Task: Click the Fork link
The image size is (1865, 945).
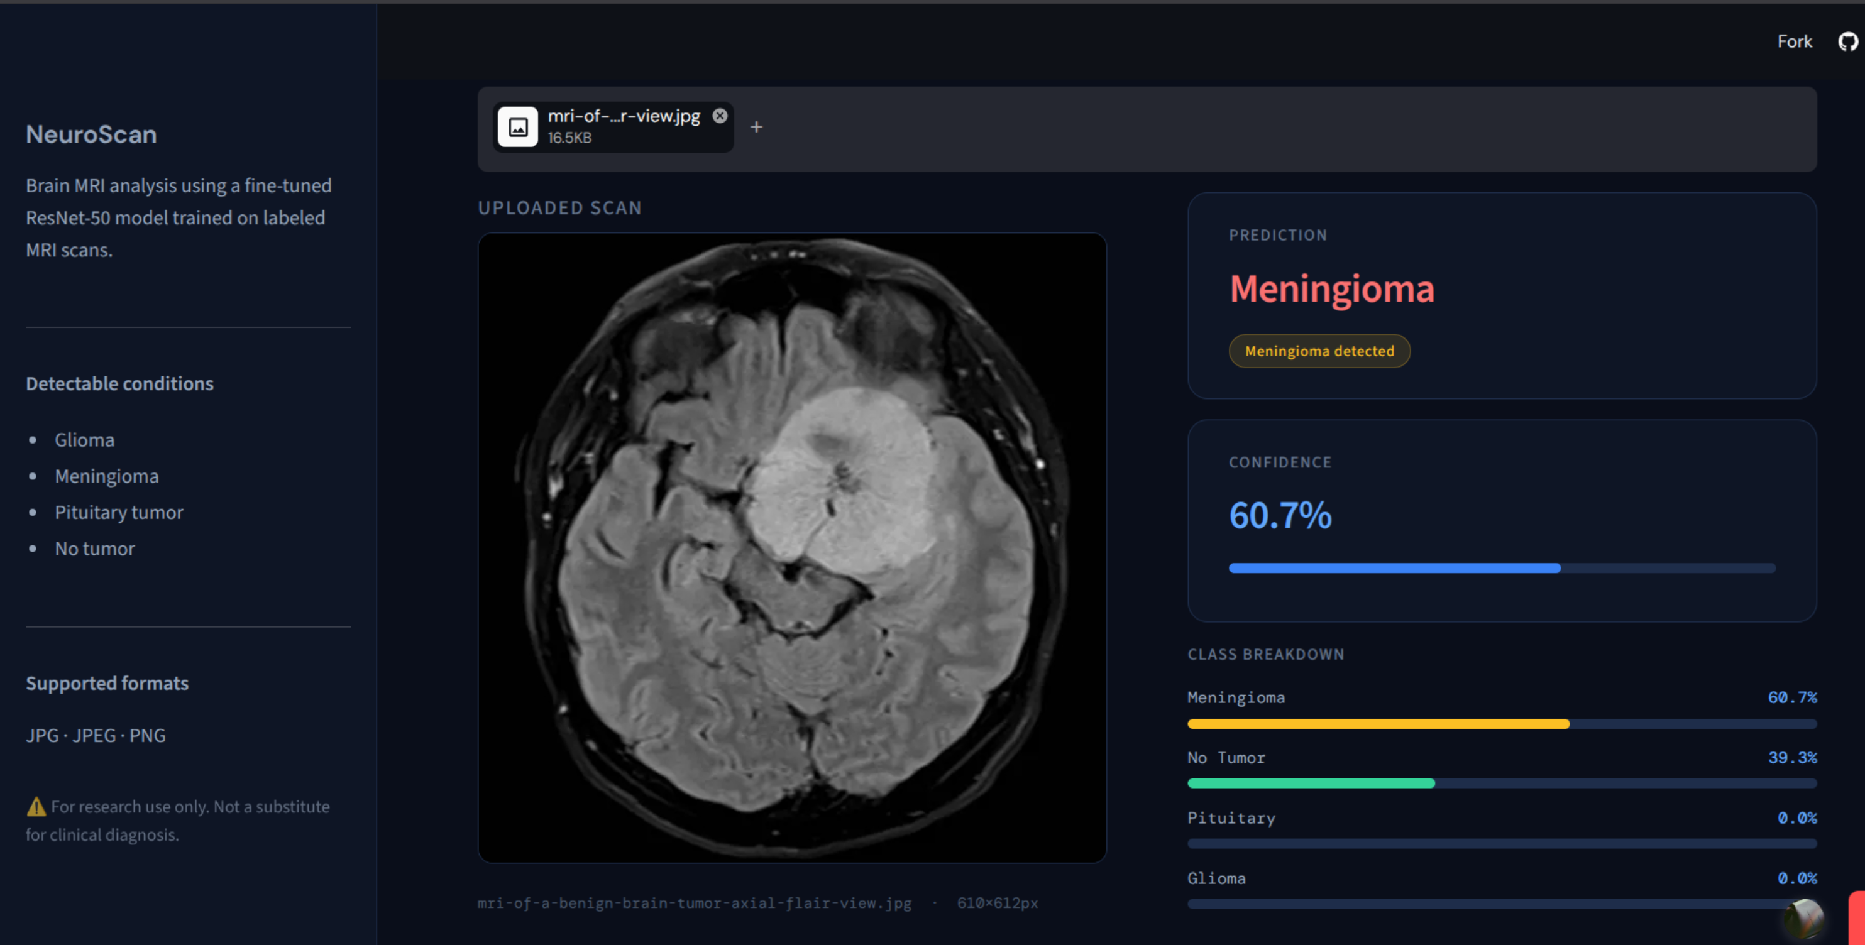Action: click(x=1794, y=41)
